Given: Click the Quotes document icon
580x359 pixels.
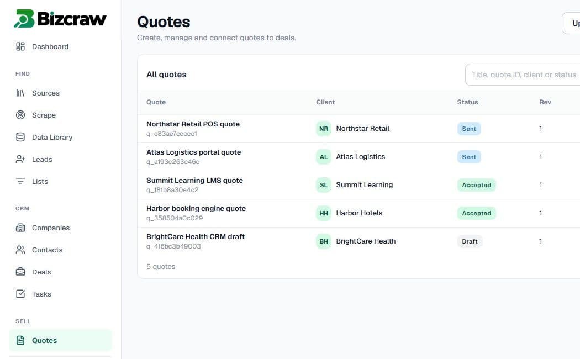Looking at the screenshot, I should click(20, 340).
